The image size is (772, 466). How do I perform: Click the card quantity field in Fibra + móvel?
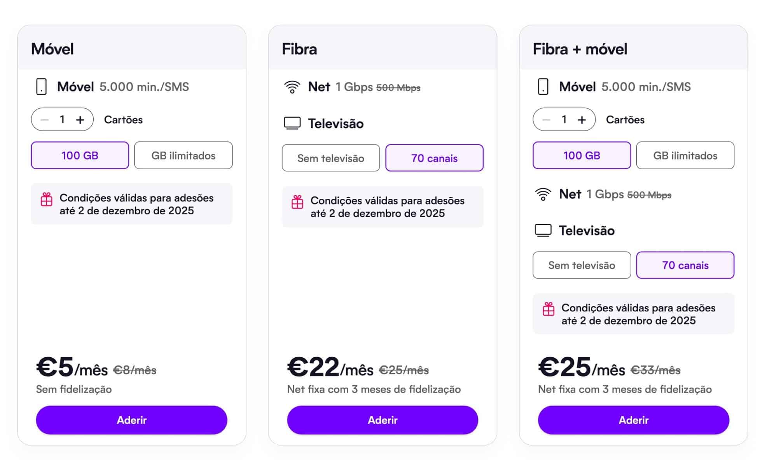[x=564, y=119]
